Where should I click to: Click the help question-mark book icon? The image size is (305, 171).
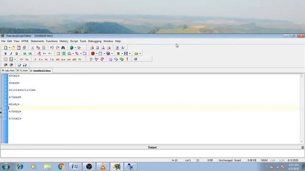point(117,47)
